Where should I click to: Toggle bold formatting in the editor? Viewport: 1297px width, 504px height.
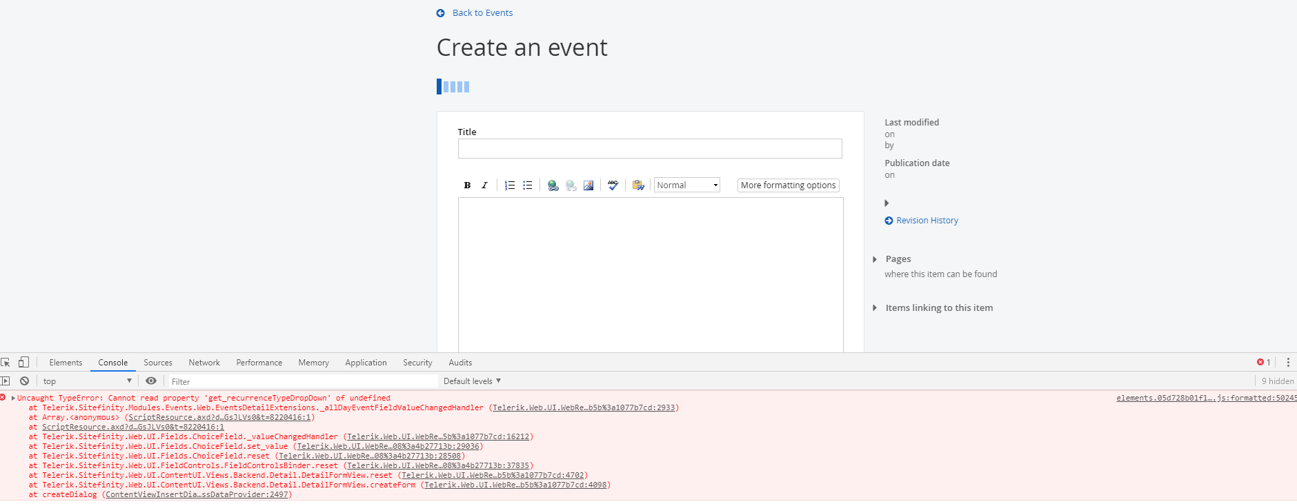(467, 185)
